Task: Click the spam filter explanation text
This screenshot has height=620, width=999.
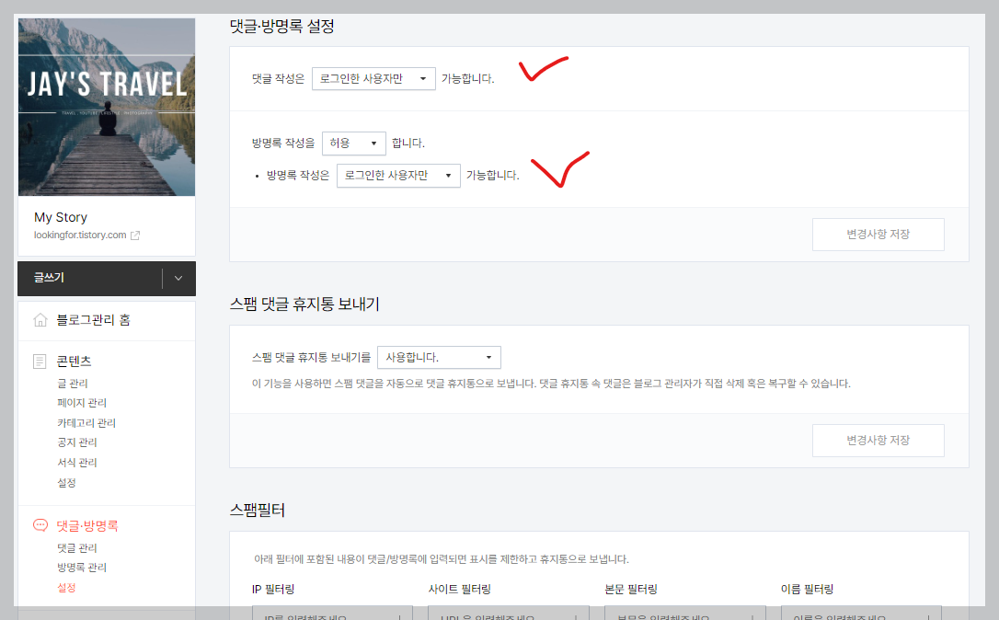Action: pyautogui.click(x=442, y=559)
